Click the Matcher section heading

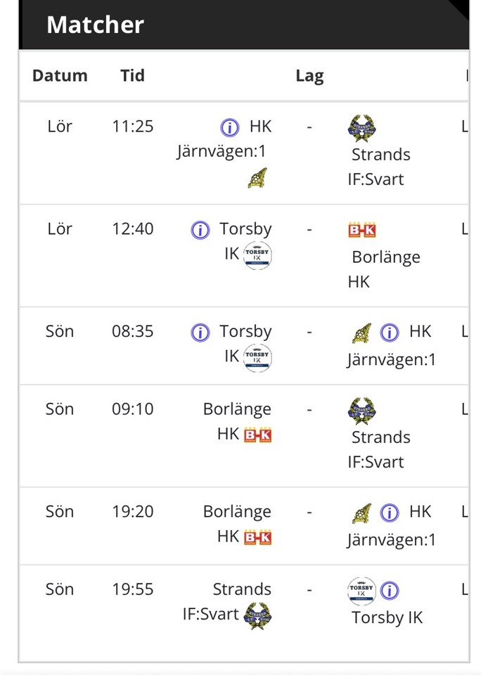point(95,25)
